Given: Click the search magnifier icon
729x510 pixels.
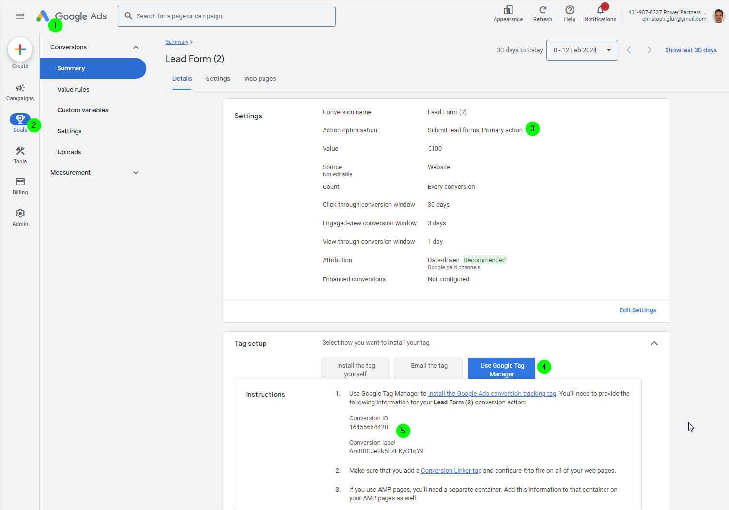Looking at the screenshot, I should click(128, 16).
